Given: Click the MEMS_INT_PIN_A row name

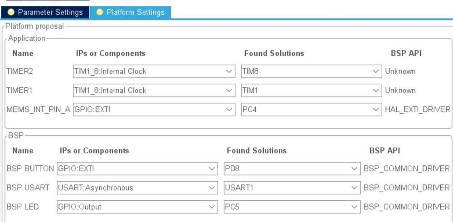Looking at the screenshot, I should tap(38, 110).
